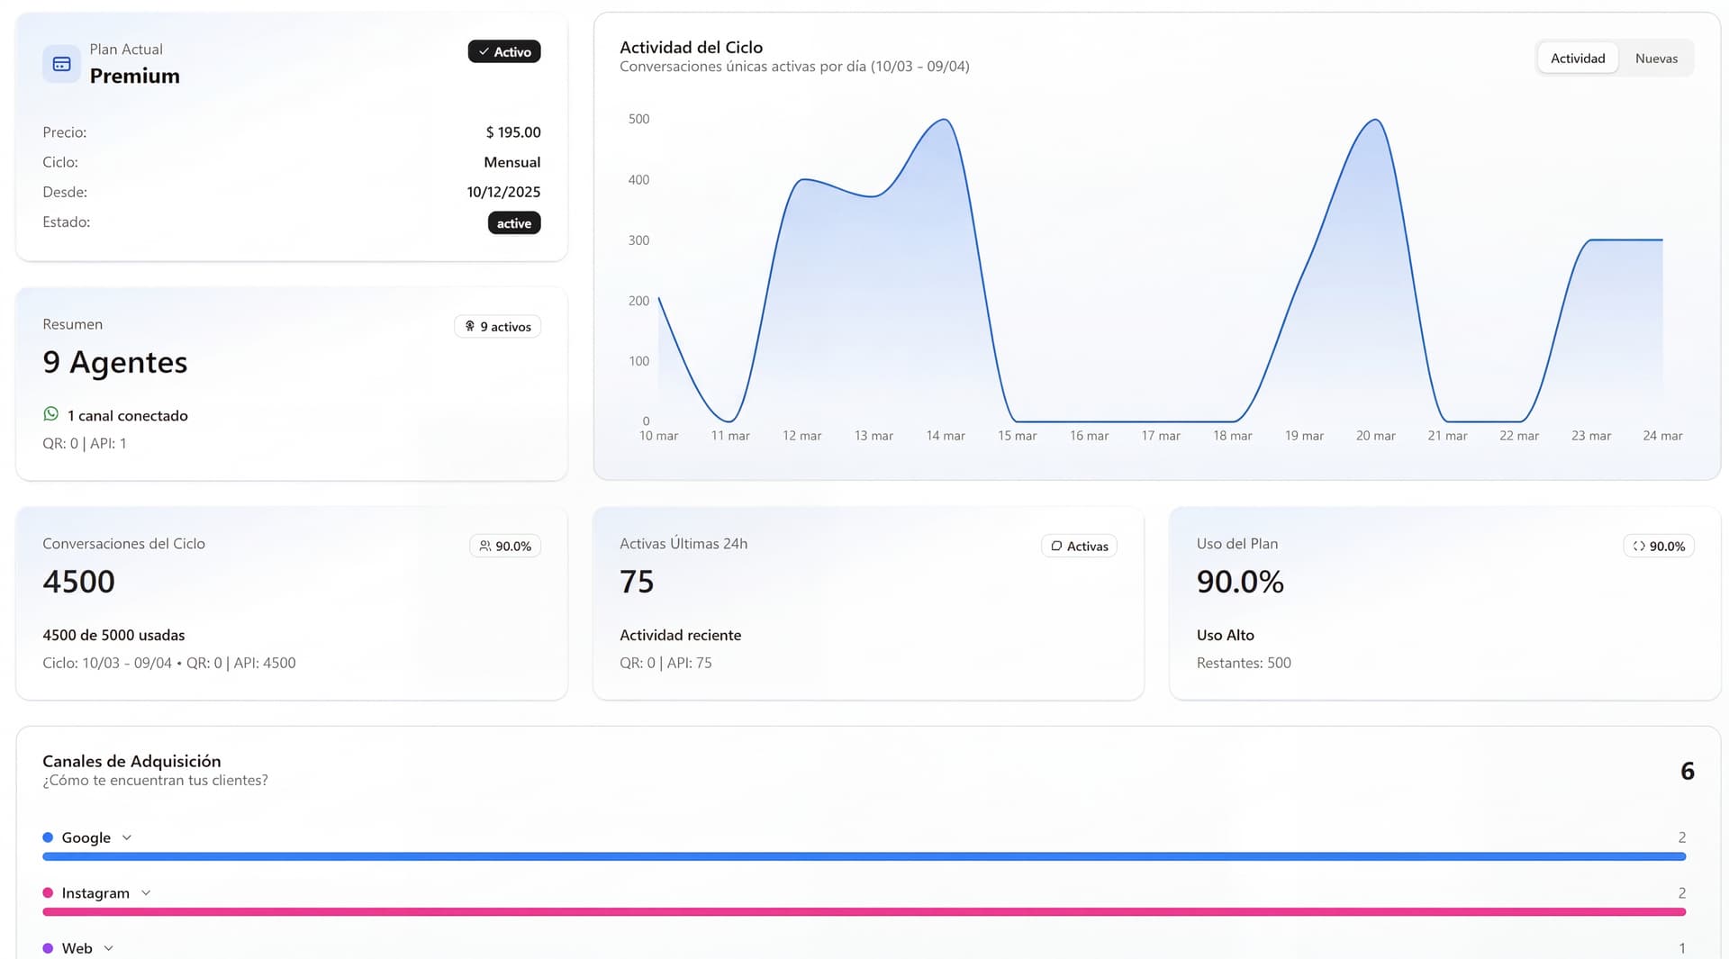Screen dimensions: 1729x959
Task: Click the blue dot beside Google
Action: 48,837
